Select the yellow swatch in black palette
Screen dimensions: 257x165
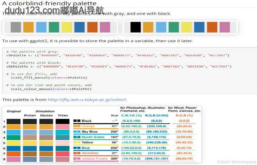click(x=187, y=27)
